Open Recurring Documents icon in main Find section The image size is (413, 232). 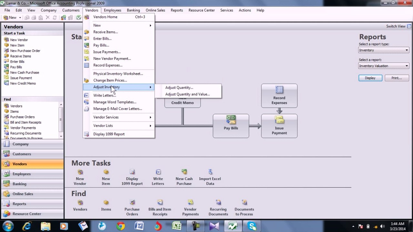218,203
